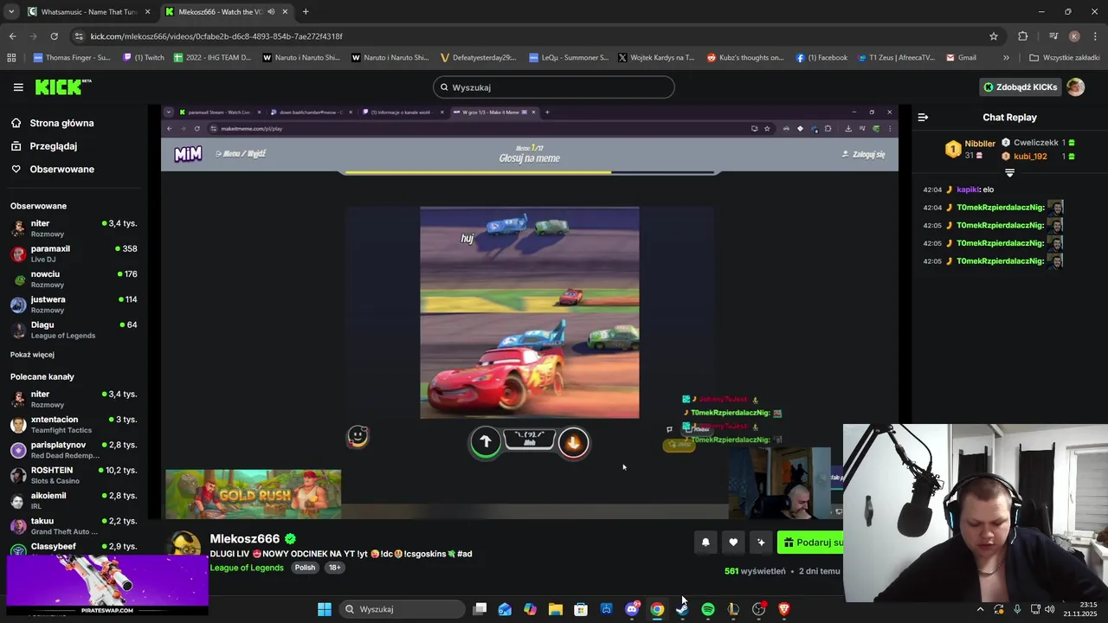1108x623 pixels.
Task: Open Microsoft Store from the taskbar
Action: (x=581, y=609)
